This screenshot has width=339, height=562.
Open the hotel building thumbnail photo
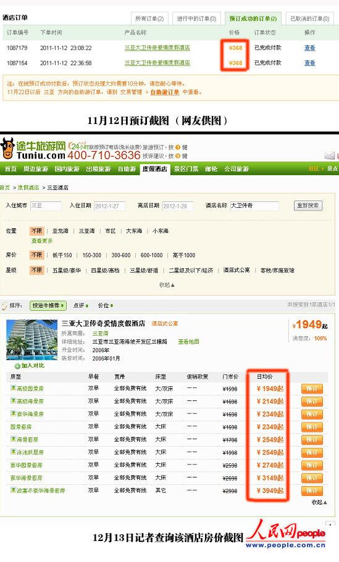32,340
